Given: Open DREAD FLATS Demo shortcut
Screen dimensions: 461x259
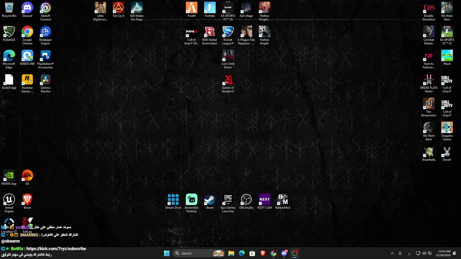Looking at the screenshot, I should tap(429, 83).
